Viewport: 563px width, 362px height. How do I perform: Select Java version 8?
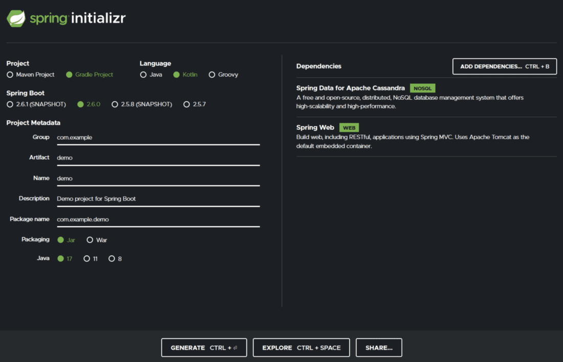coord(112,259)
